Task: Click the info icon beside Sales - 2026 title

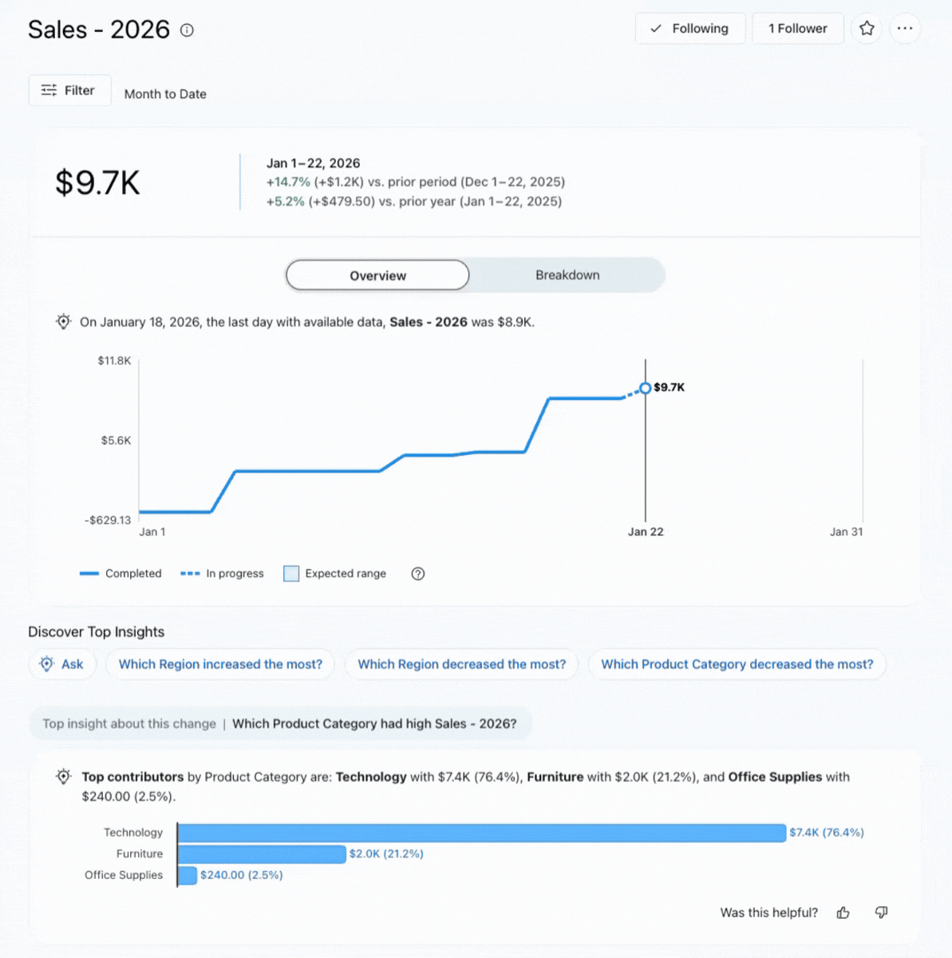Action: click(187, 30)
